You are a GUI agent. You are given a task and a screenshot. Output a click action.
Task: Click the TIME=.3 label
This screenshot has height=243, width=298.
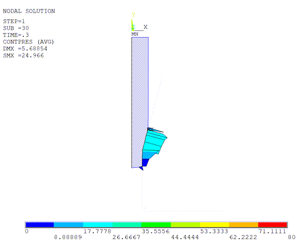(16, 35)
